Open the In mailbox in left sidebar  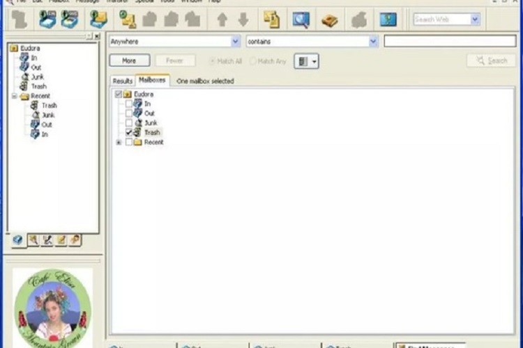click(x=36, y=58)
